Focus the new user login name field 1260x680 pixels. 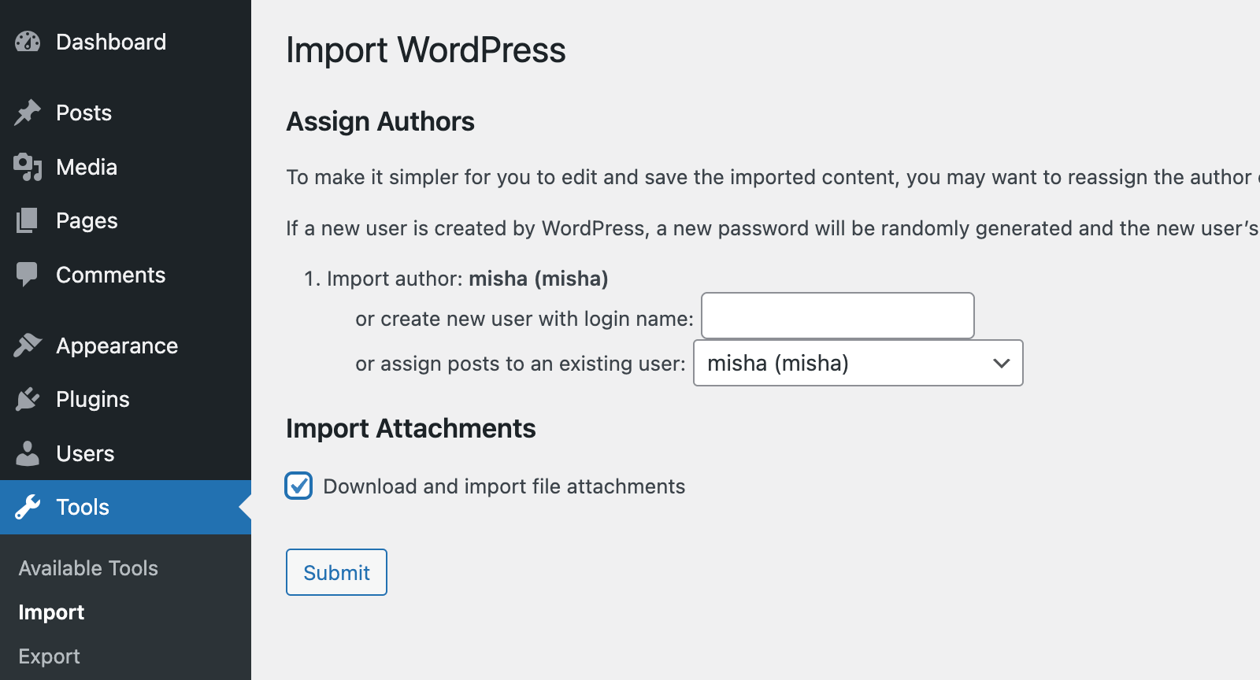[x=838, y=316]
